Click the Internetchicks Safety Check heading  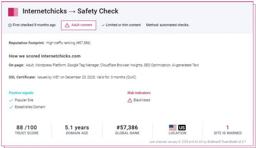click(x=70, y=11)
